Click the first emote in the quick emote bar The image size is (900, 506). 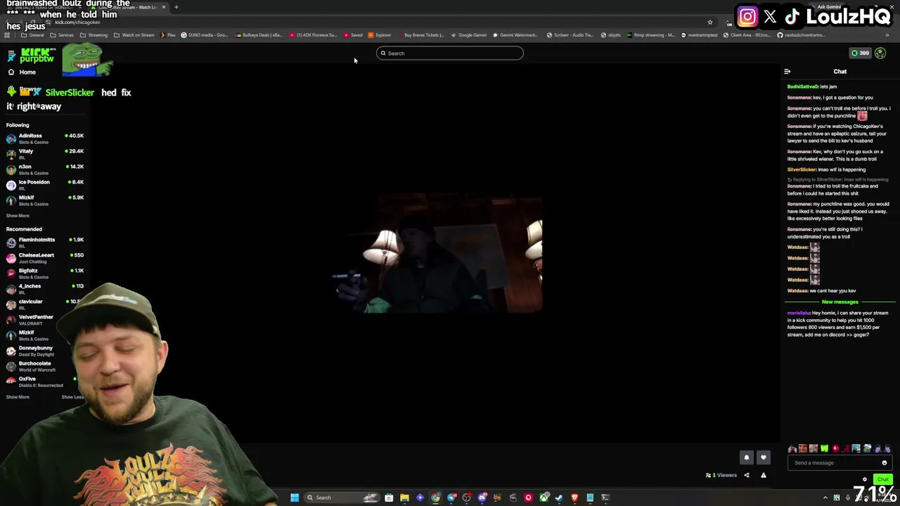click(x=792, y=448)
